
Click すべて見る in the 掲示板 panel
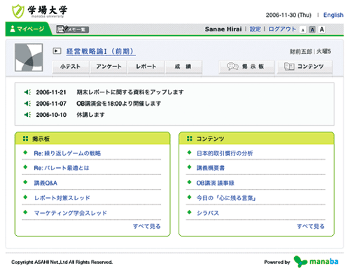pos(147,226)
